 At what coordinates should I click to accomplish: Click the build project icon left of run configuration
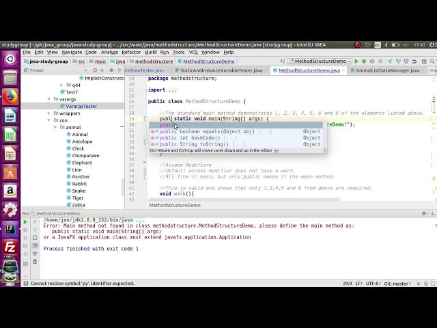click(x=282, y=61)
